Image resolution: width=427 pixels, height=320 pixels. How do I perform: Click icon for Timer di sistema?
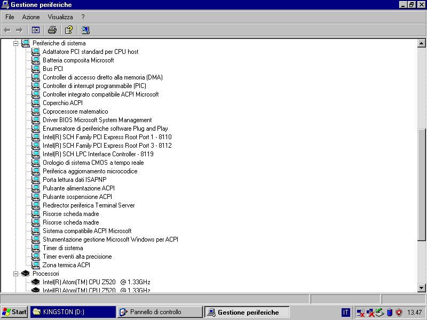(35, 247)
